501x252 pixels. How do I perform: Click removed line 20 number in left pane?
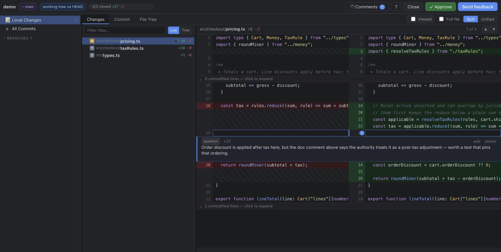208,165
